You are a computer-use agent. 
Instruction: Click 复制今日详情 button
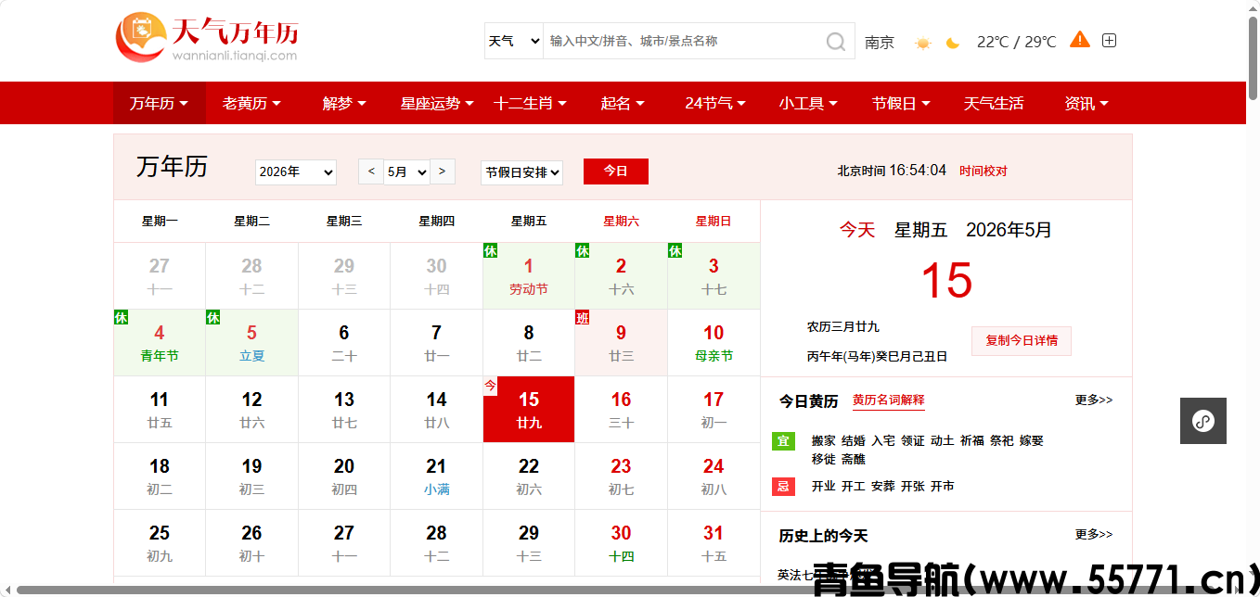click(x=1022, y=340)
